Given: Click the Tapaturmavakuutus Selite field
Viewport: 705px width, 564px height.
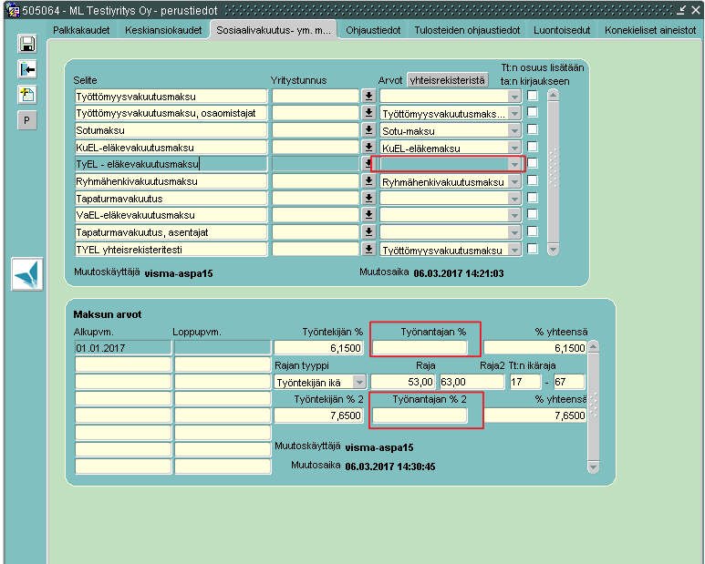Looking at the screenshot, I should click(x=171, y=199).
